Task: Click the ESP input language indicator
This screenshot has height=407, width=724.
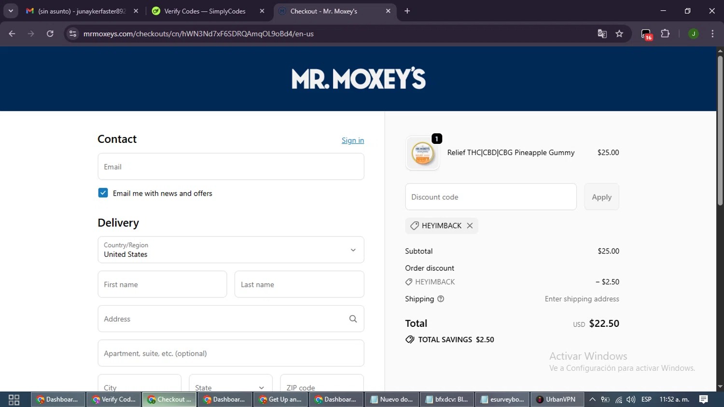Action: (647, 399)
